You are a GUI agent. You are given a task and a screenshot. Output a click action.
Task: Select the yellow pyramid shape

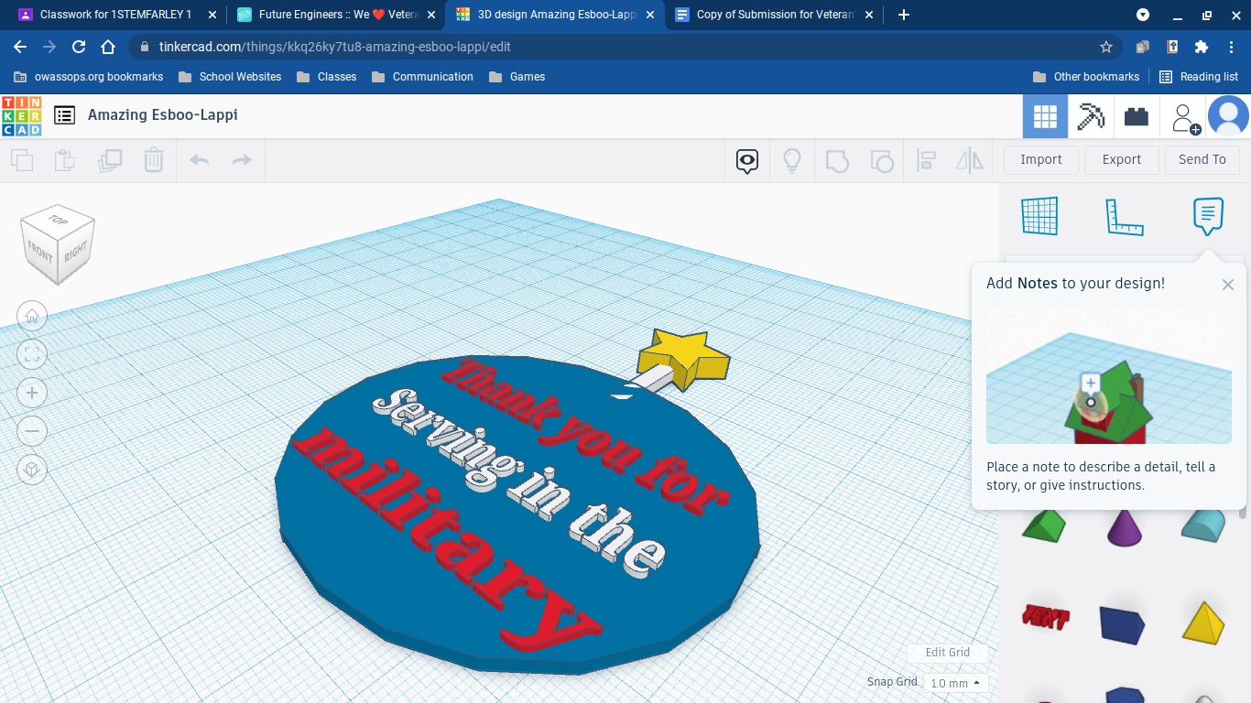coord(1203,622)
